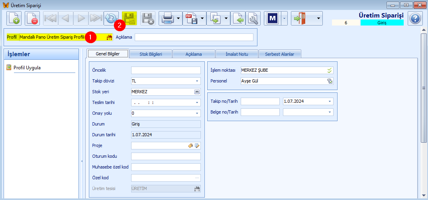Screen dimensions: 428x200
Task: Print using the printer icon
Action: point(167,19)
